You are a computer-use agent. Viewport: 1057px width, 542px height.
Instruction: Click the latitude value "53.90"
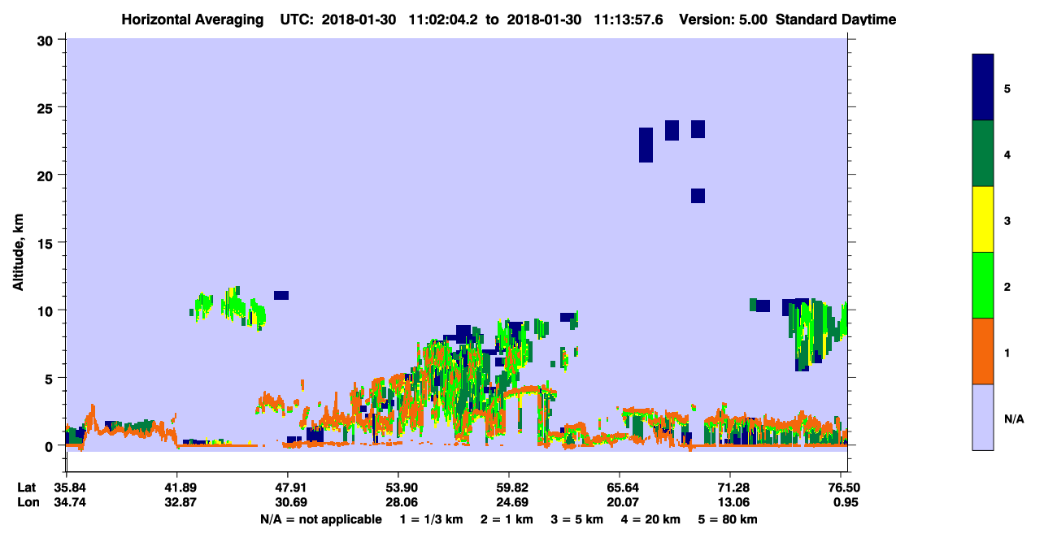[x=398, y=488]
